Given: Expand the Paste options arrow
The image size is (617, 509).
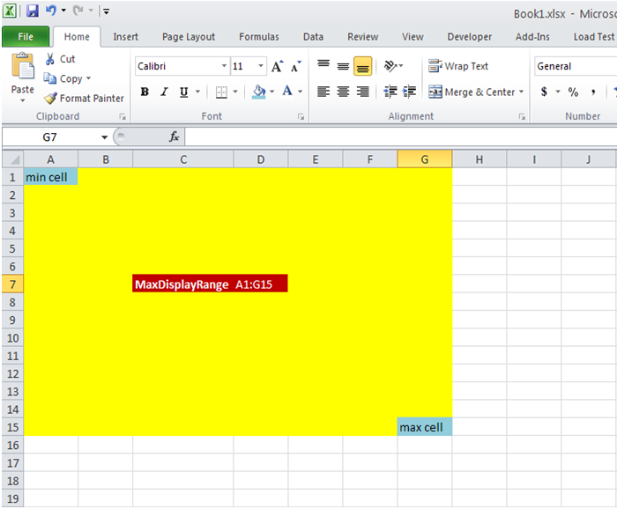Looking at the screenshot, I should tap(22, 100).
